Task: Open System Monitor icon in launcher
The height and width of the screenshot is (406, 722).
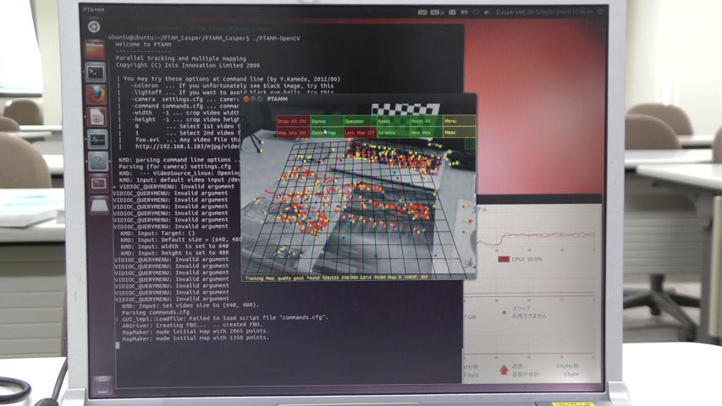Action: 97,140
